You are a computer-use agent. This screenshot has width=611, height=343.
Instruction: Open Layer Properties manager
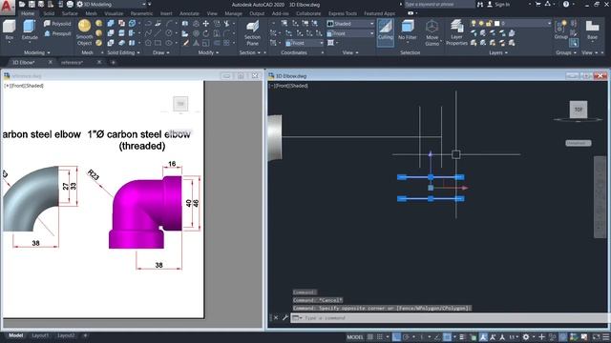click(456, 33)
